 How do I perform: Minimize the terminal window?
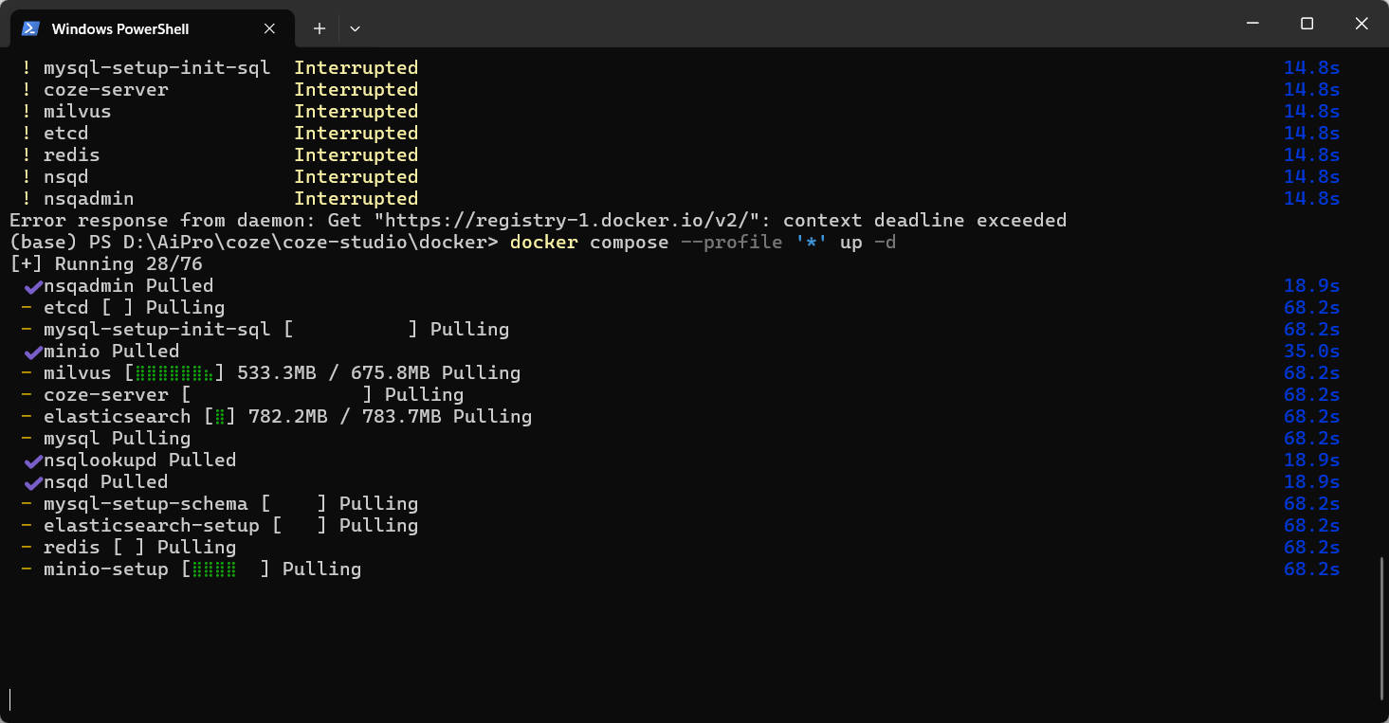(1252, 24)
